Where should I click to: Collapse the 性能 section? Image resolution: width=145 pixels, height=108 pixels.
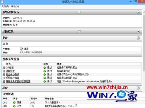coord(138,88)
